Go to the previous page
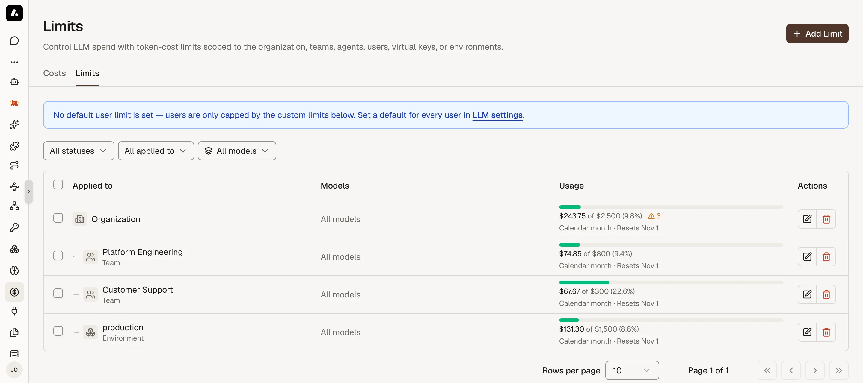This screenshot has height=383, width=863. [791, 371]
